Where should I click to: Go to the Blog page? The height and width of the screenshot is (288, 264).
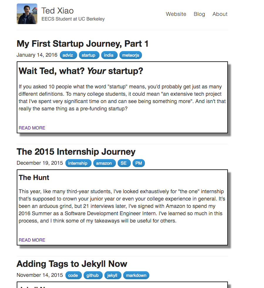click(199, 14)
